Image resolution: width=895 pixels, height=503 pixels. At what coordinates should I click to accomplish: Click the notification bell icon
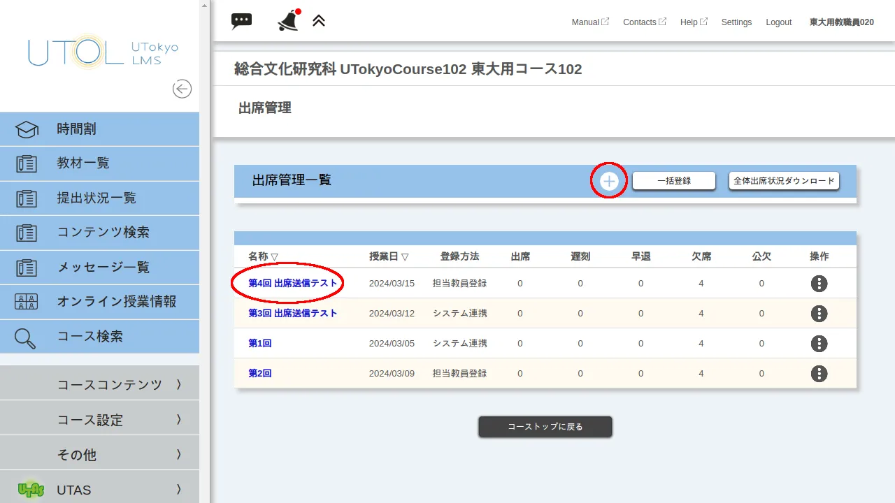(x=288, y=21)
